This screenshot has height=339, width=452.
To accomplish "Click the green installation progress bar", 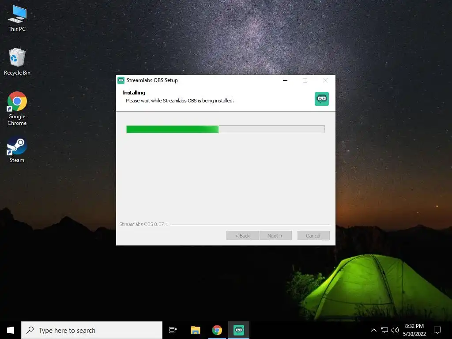I will pyautogui.click(x=226, y=129).
